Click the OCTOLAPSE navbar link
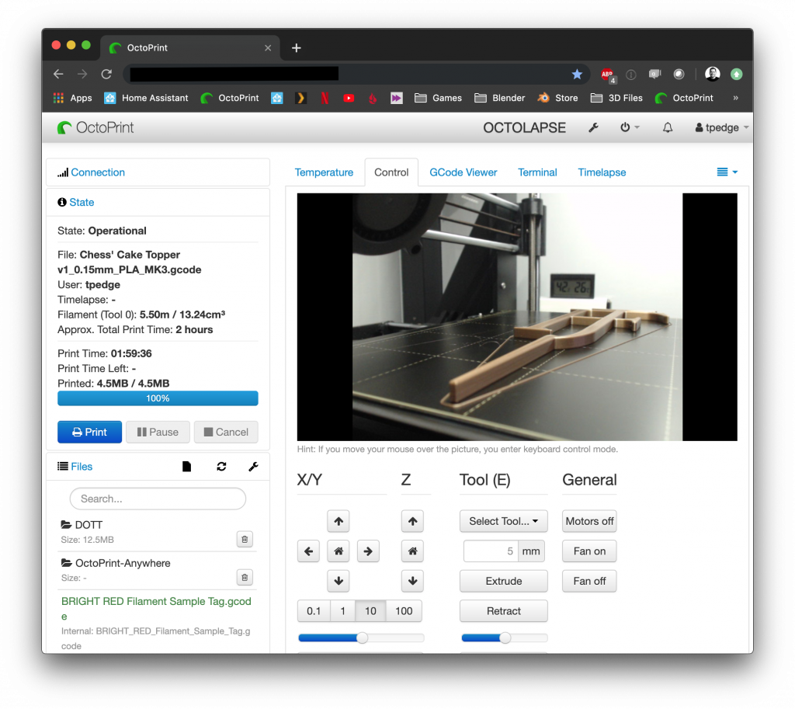 524,128
